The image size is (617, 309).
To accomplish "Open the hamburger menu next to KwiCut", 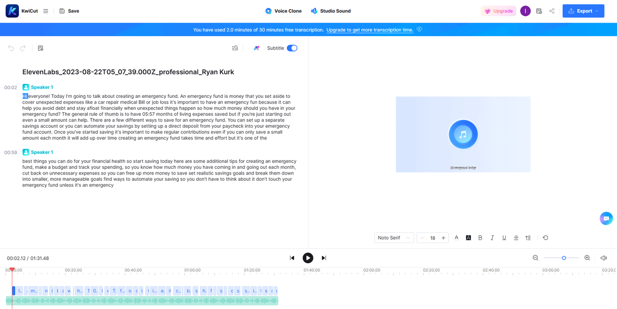I will [46, 11].
